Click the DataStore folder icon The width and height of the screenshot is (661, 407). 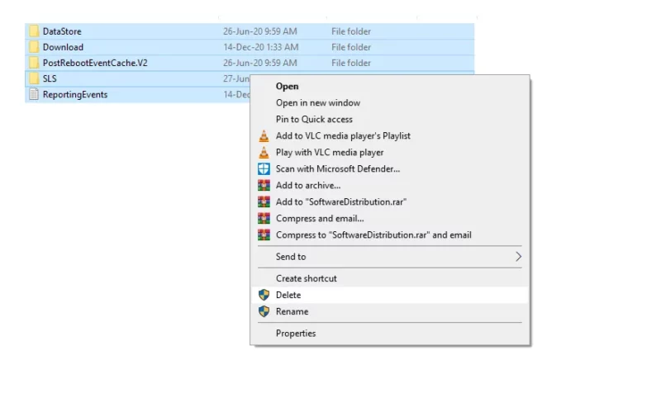coord(34,31)
